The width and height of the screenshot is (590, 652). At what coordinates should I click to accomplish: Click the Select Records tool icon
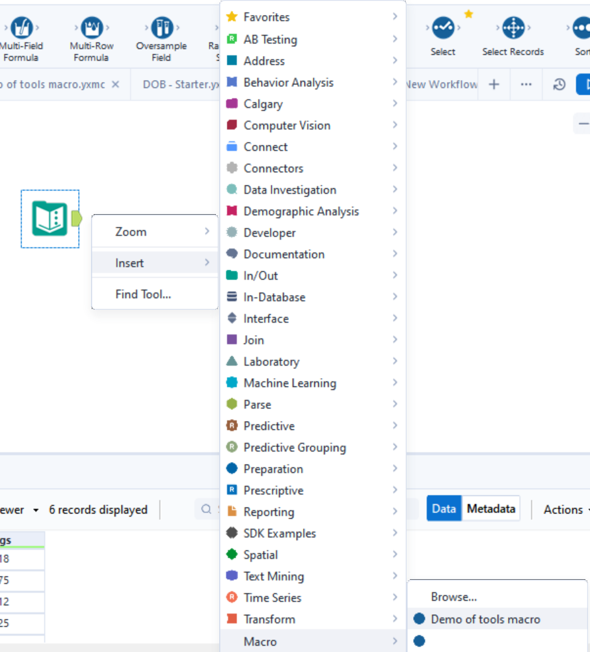[x=513, y=27]
